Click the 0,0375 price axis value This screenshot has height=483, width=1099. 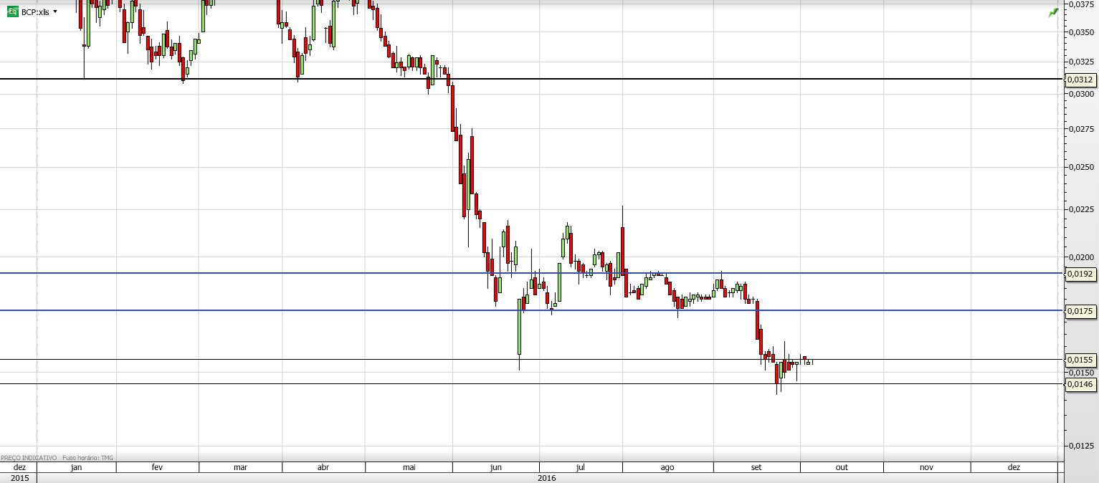(x=1081, y=4)
